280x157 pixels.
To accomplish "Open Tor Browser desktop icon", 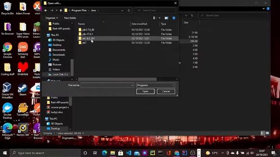I will pos(7,29).
